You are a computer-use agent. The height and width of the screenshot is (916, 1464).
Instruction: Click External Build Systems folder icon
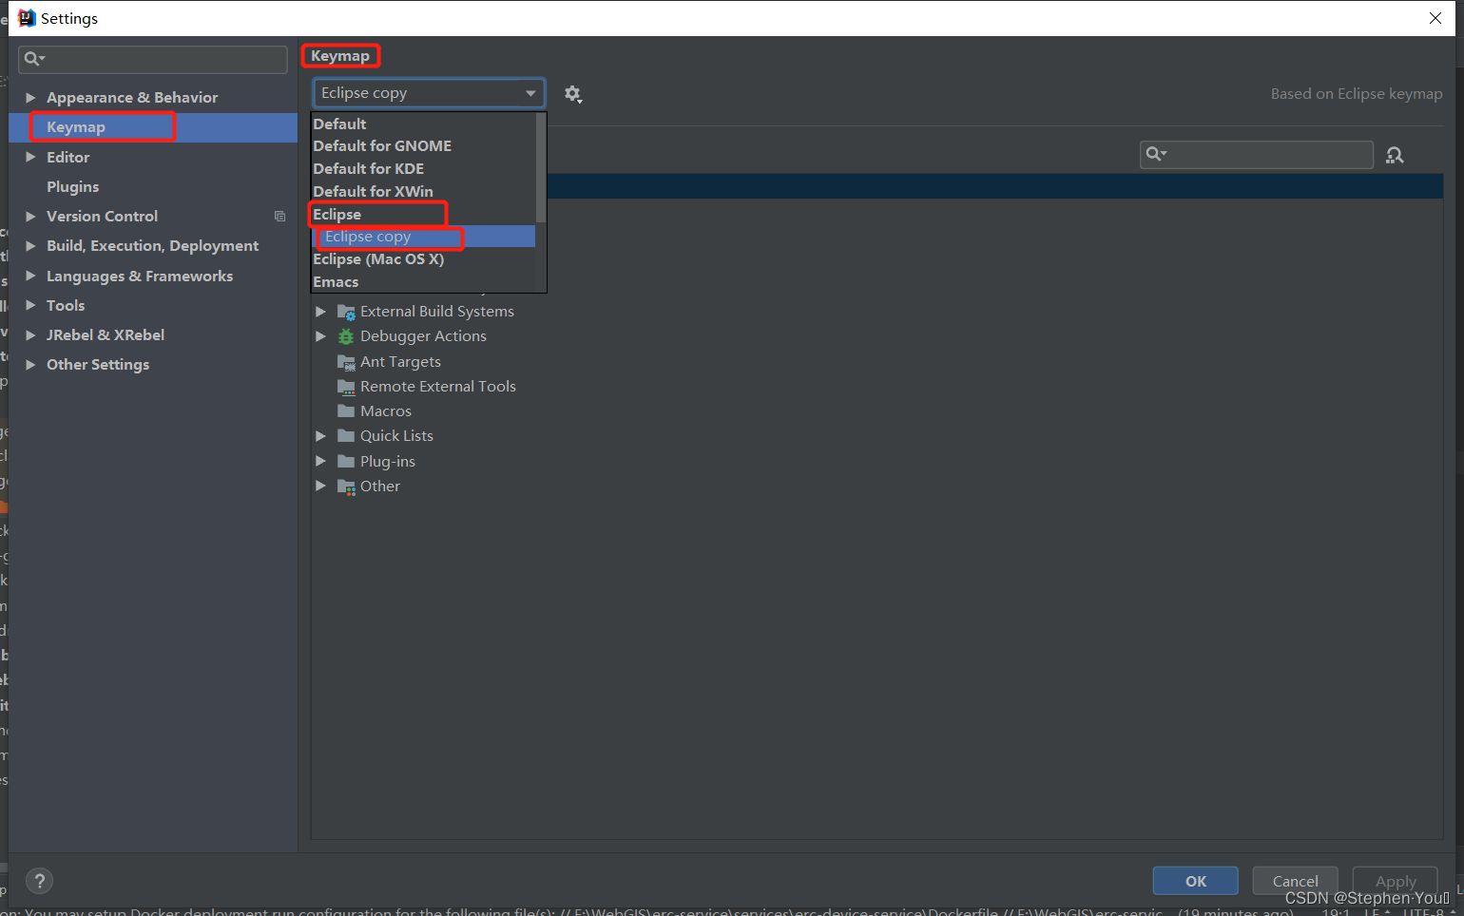(346, 312)
